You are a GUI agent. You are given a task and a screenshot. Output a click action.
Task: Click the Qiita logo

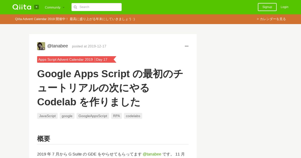pos(22,7)
